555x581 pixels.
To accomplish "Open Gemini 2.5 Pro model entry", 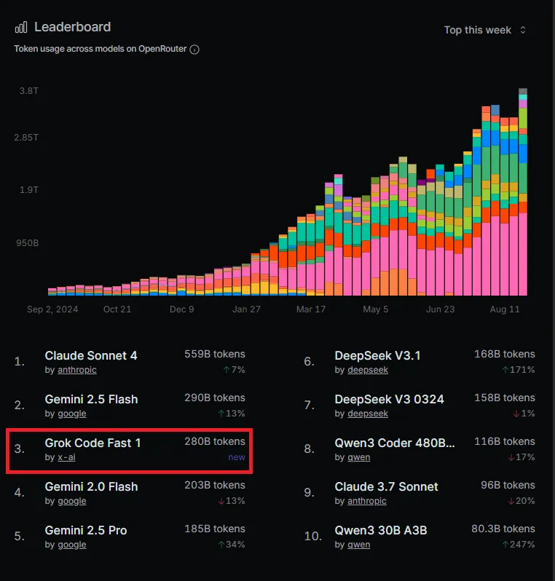I will [x=86, y=531].
